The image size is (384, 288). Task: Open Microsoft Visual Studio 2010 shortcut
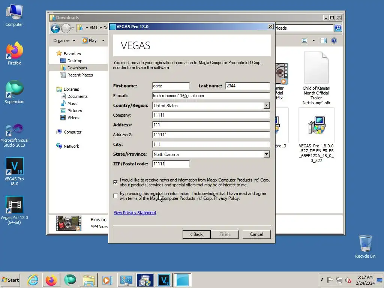[14, 135]
